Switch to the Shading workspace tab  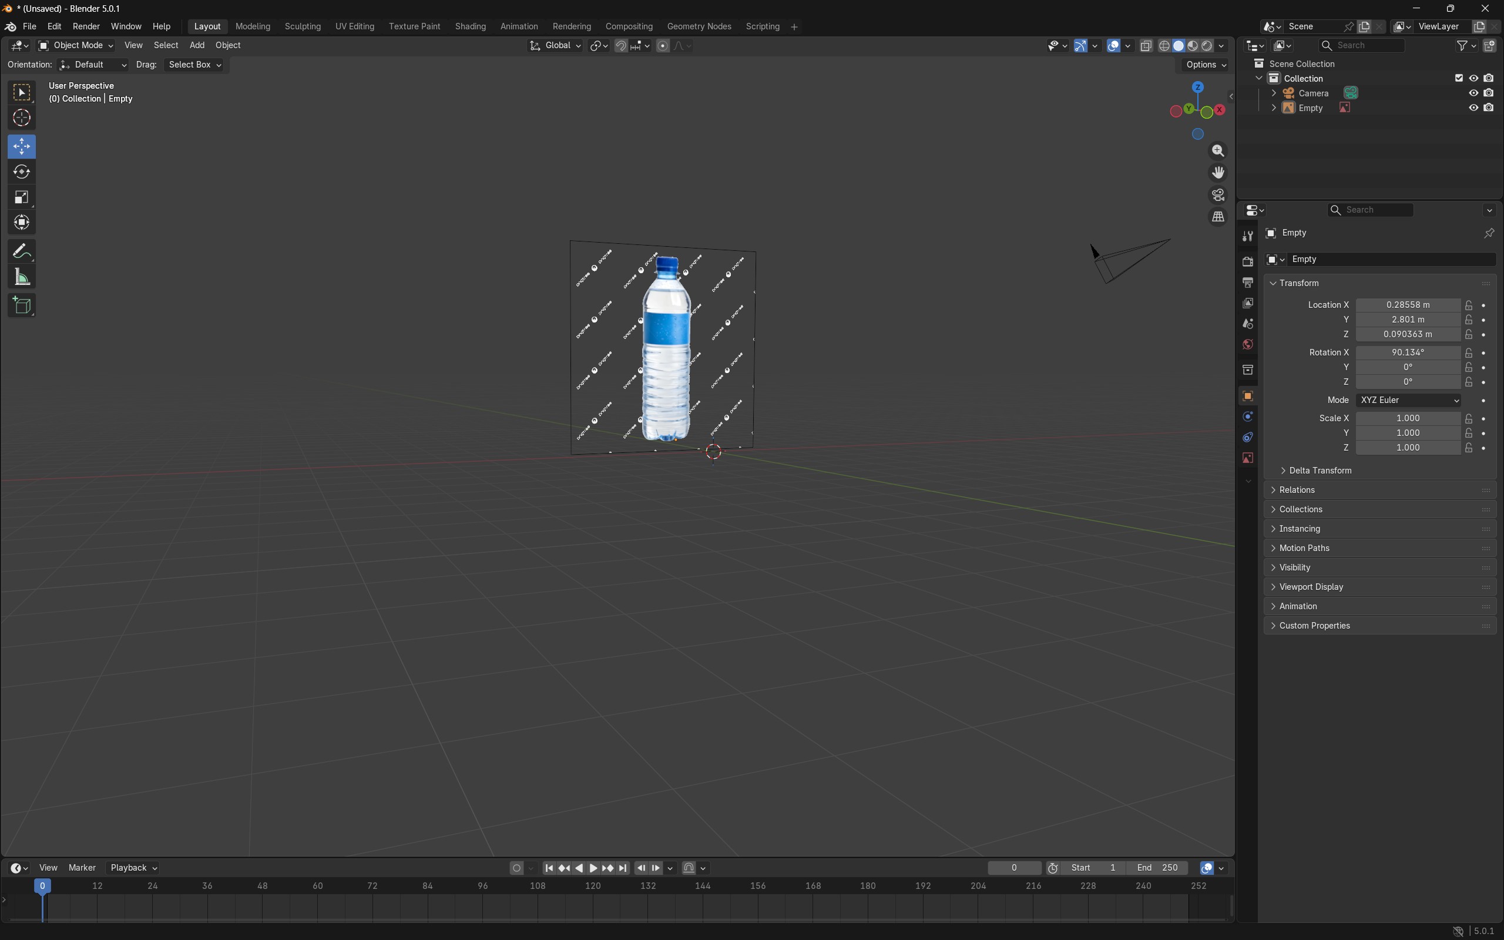[x=470, y=27]
